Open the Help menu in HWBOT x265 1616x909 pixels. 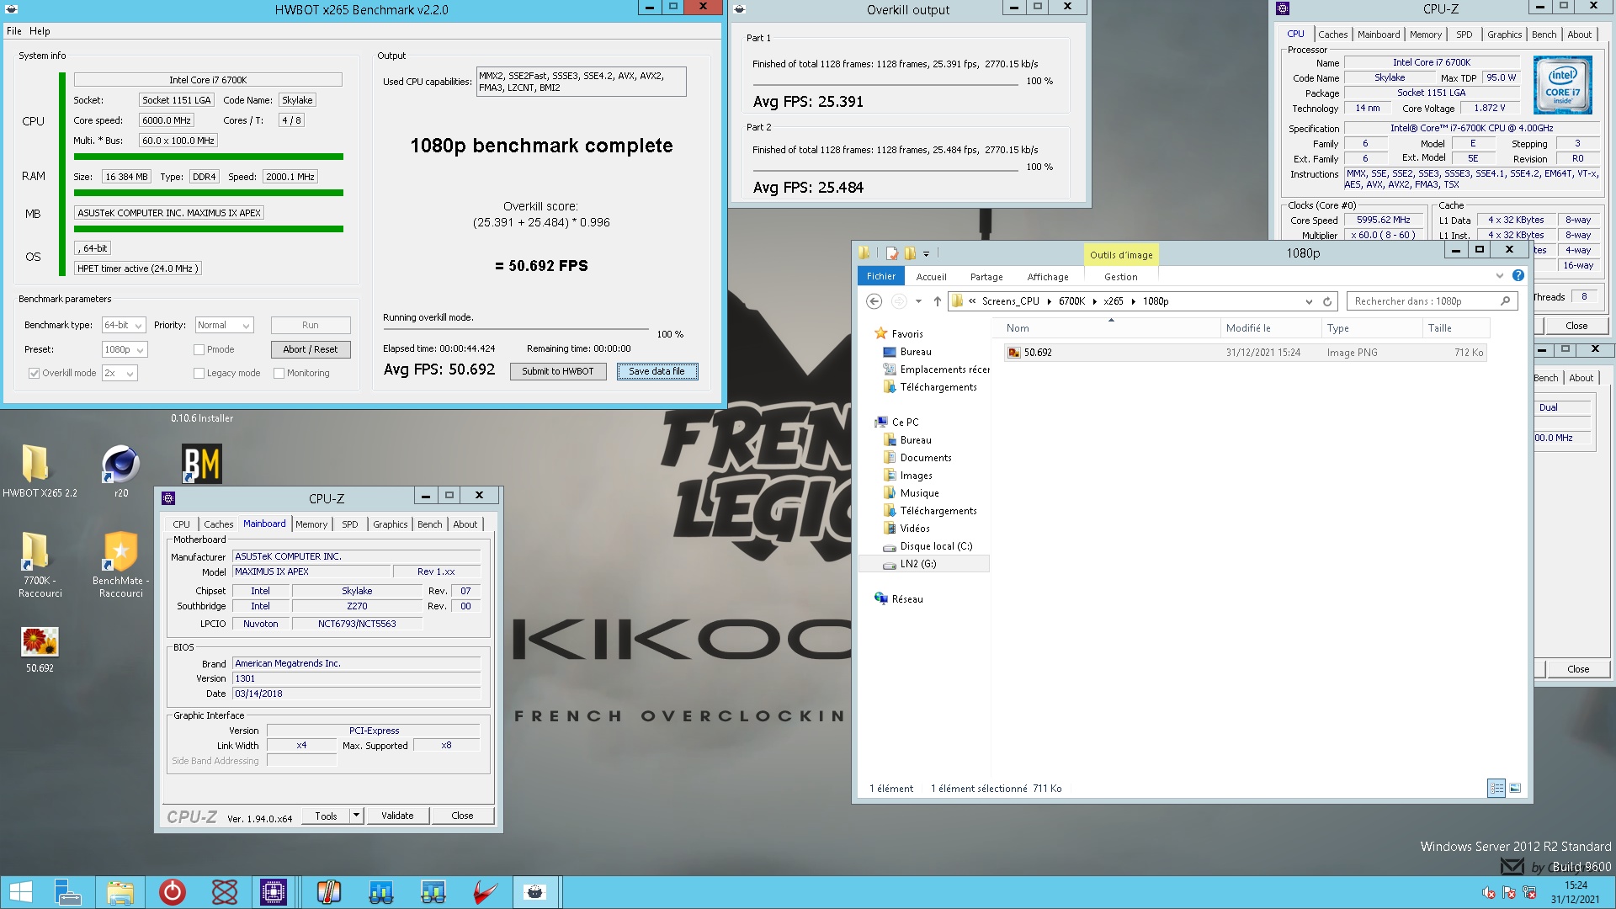tap(40, 31)
